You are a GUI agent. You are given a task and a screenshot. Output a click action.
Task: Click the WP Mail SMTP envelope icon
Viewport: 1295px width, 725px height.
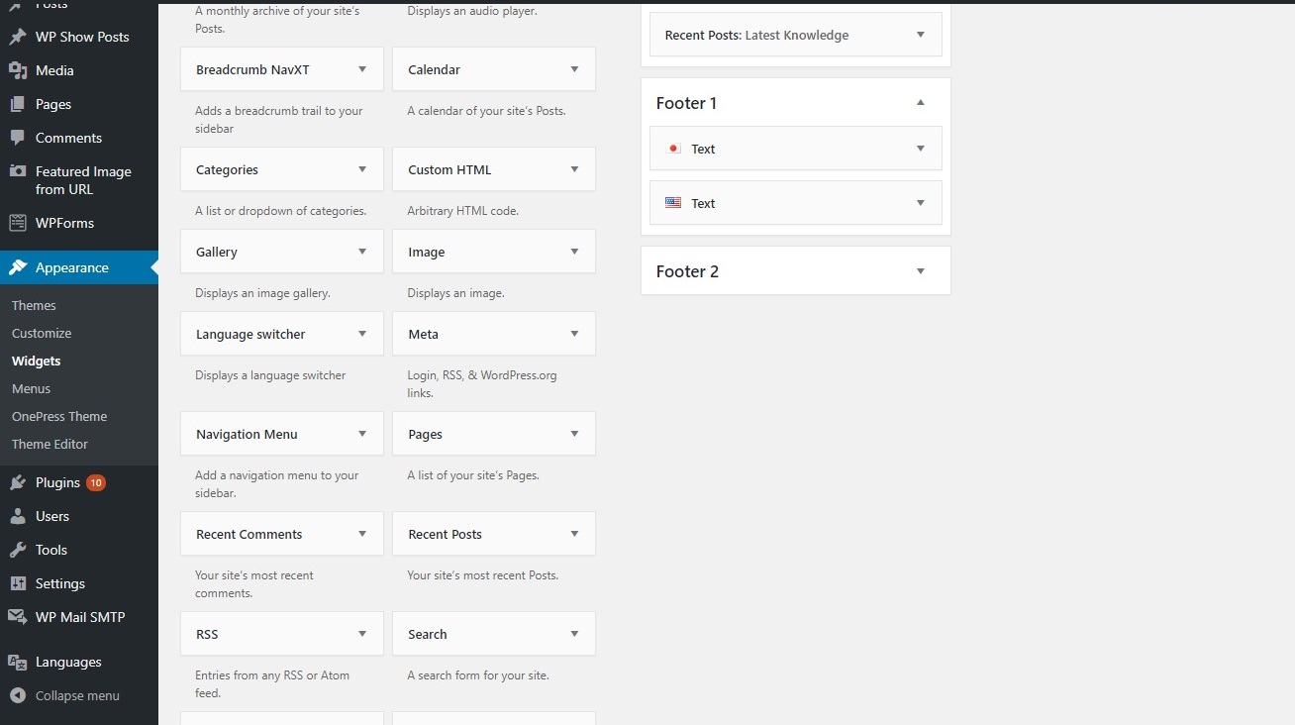coord(18,617)
